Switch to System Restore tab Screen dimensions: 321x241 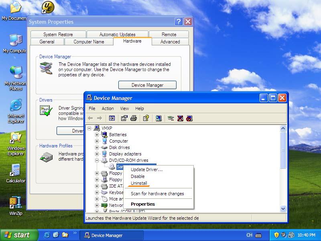pyautogui.click(x=58, y=34)
